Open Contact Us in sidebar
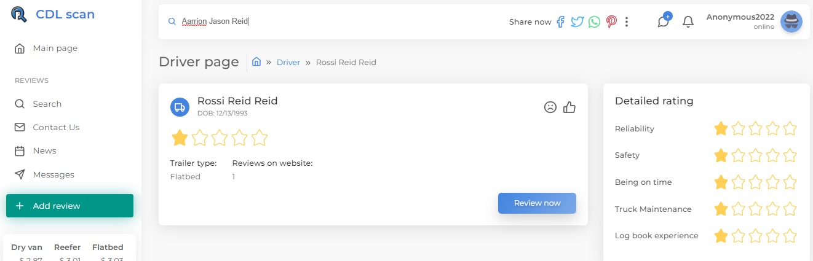Screen dimensions: 813x261 point(56,127)
